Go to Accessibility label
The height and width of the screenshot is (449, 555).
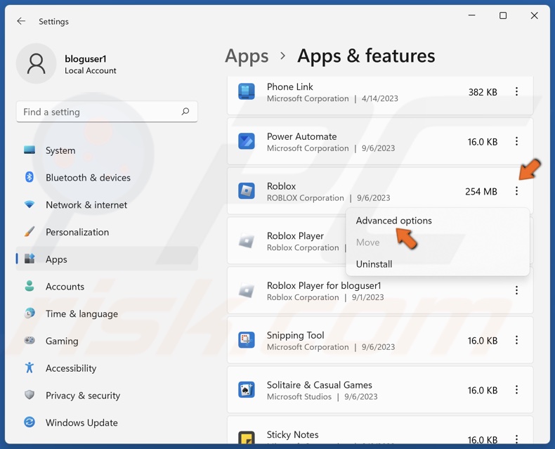71,368
